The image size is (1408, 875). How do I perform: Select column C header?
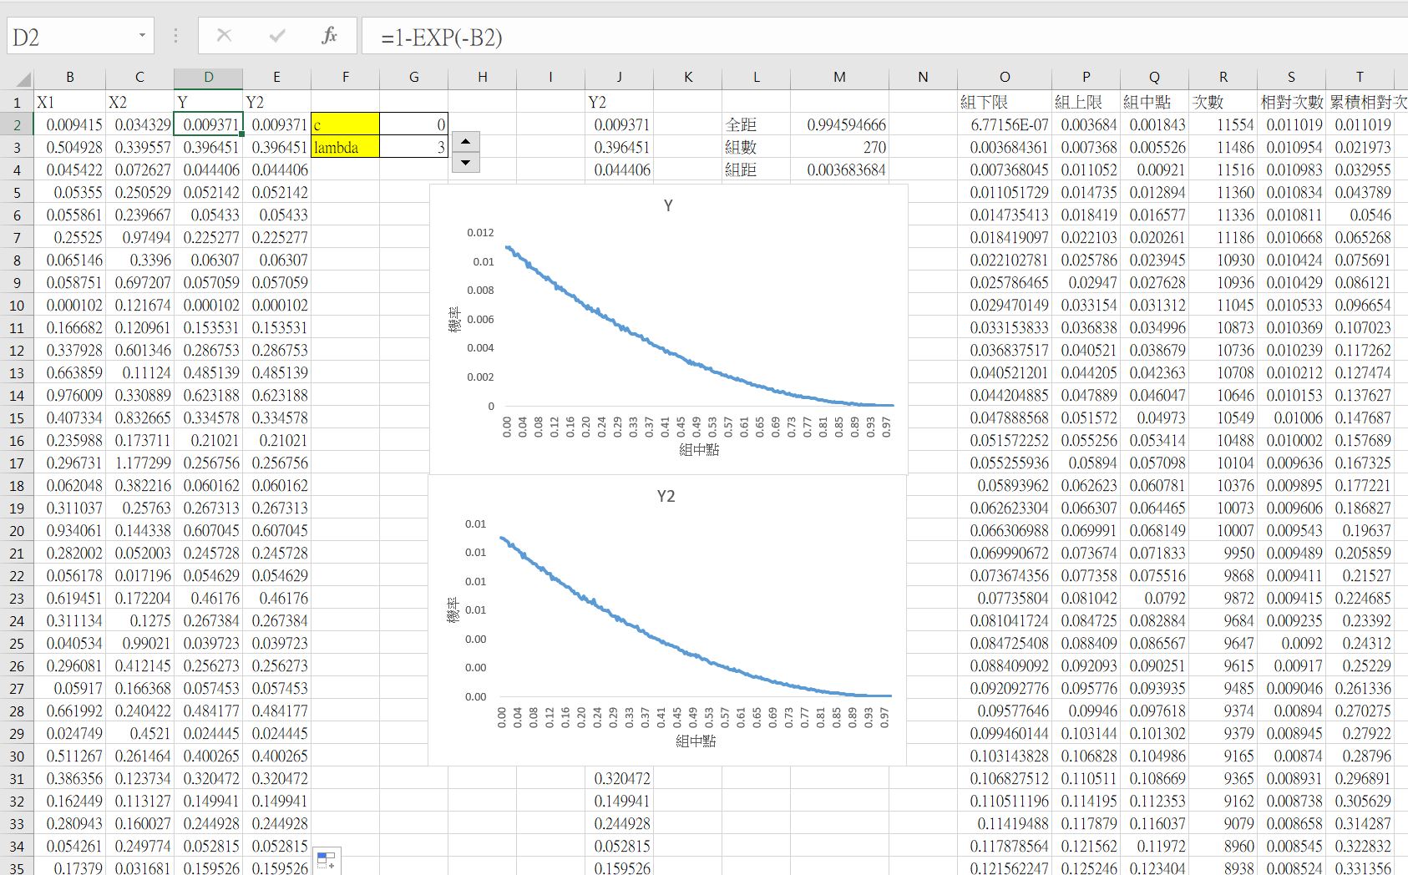point(139,77)
